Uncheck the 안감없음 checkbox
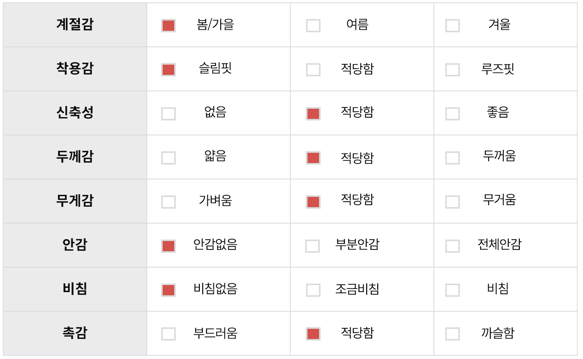 (x=168, y=246)
